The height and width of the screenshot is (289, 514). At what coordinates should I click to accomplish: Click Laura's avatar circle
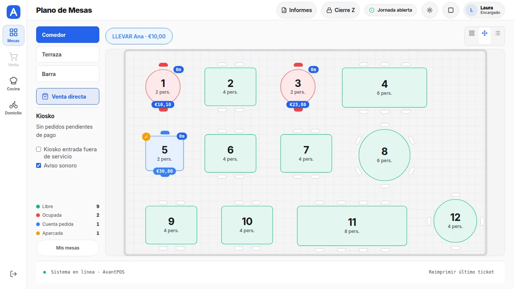coord(472,10)
